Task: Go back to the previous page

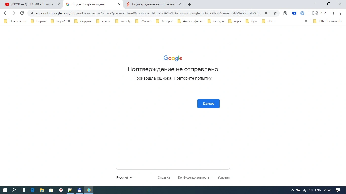Action: pyautogui.click(x=6, y=13)
